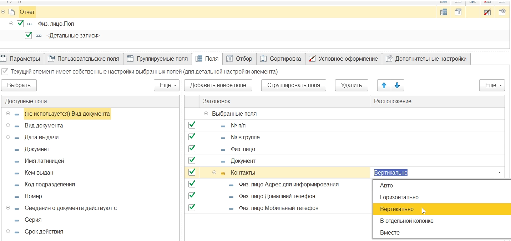Image resolution: width=511 pixels, height=241 pixels.
Task: Click the selected fields icon in Отчет row
Action: click(444, 12)
